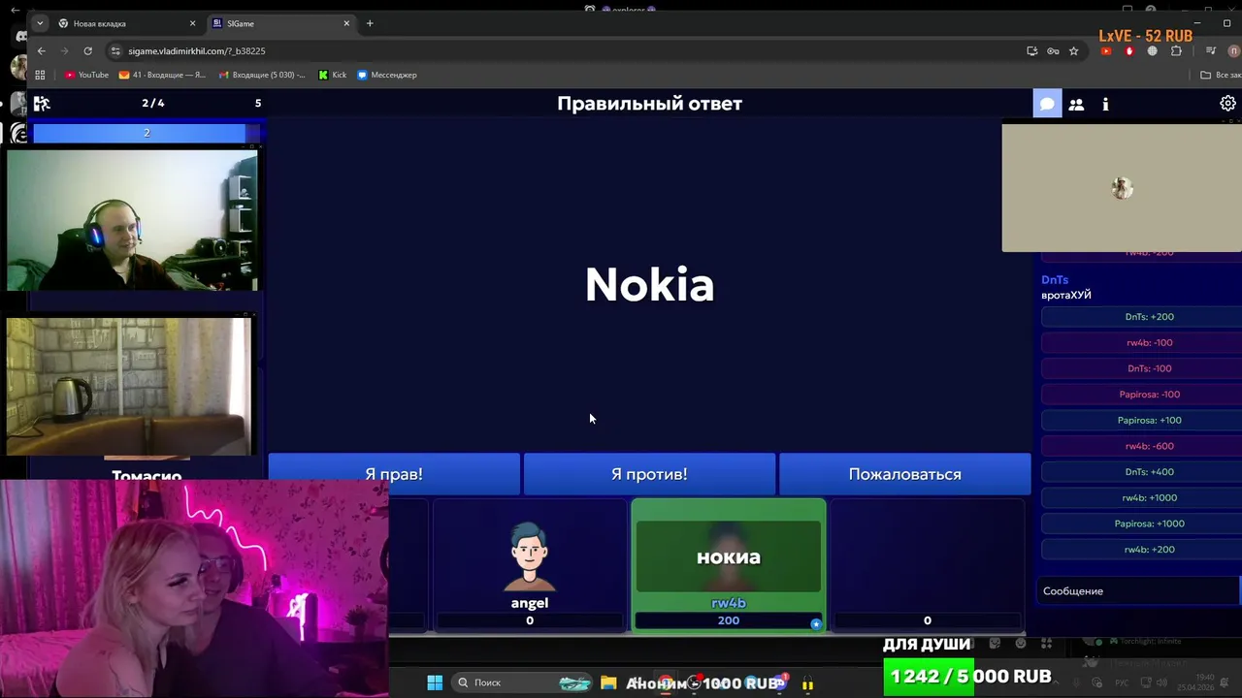Image resolution: width=1242 pixels, height=698 pixels.
Task: Open the Gmail Входящие (5 030) bookmark
Action: (x=262, y=75)
